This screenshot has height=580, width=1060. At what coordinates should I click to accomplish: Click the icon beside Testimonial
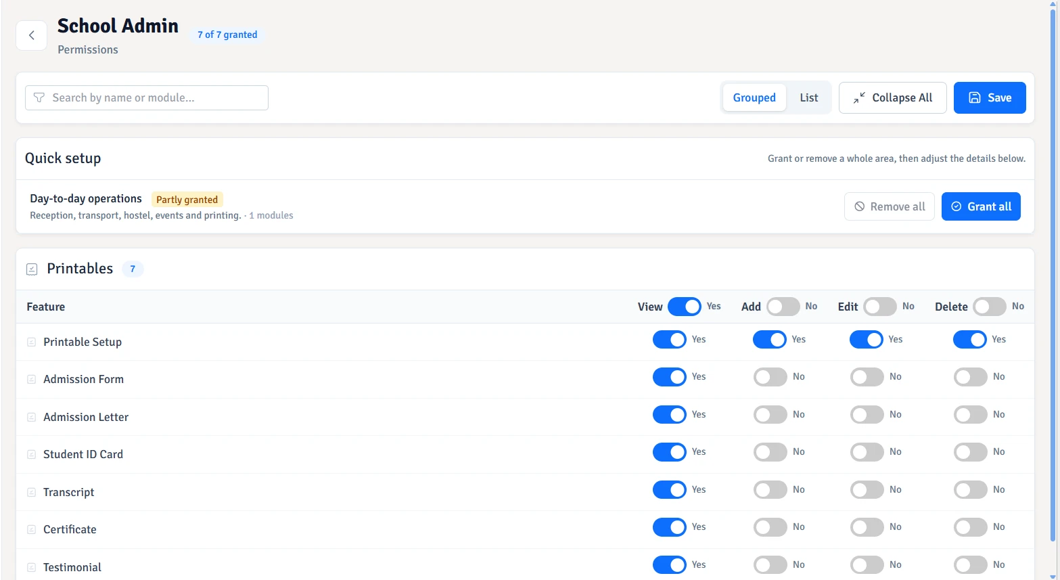pyautogui.click(x=32, y=568)
